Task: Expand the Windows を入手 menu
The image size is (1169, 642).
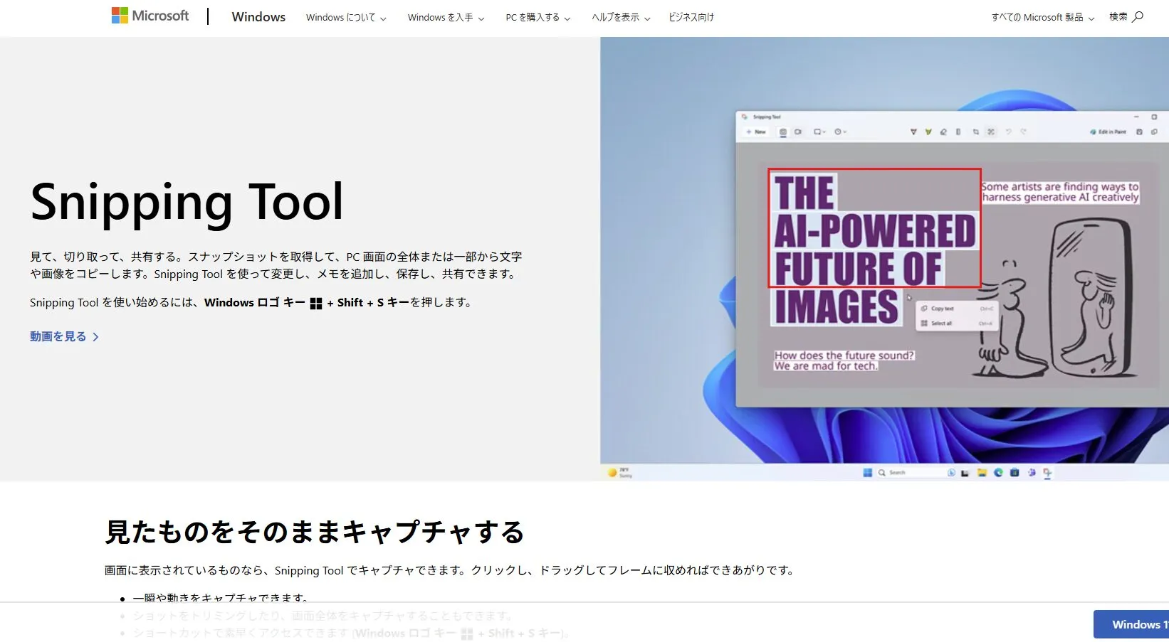Action: (446, 18)
